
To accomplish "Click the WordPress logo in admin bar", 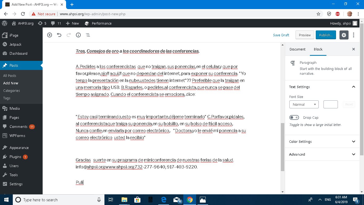I will point(5,23).
